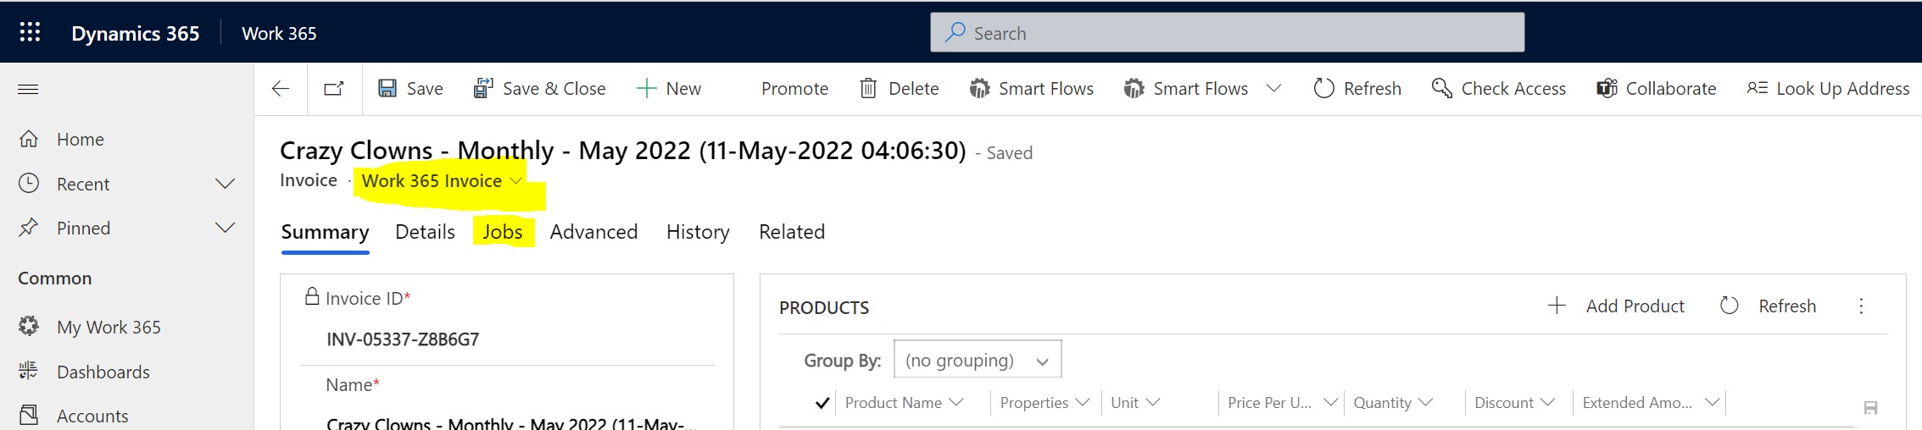Click the first Smart Flows gear icon

[979, 89]
